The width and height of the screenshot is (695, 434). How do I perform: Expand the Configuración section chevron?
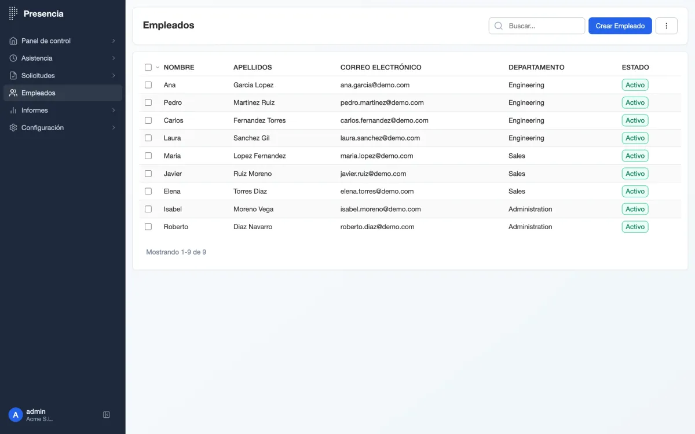tap(114, 127)
